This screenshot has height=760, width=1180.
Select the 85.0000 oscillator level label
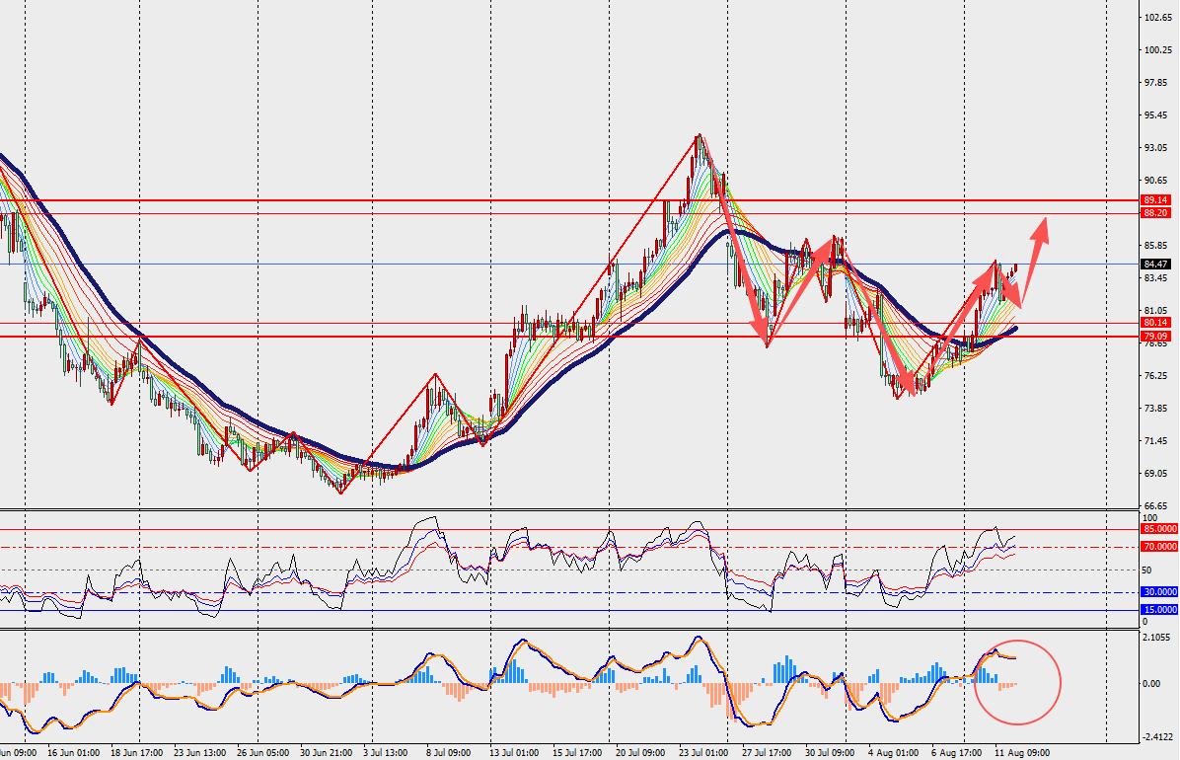(1159, 529)
